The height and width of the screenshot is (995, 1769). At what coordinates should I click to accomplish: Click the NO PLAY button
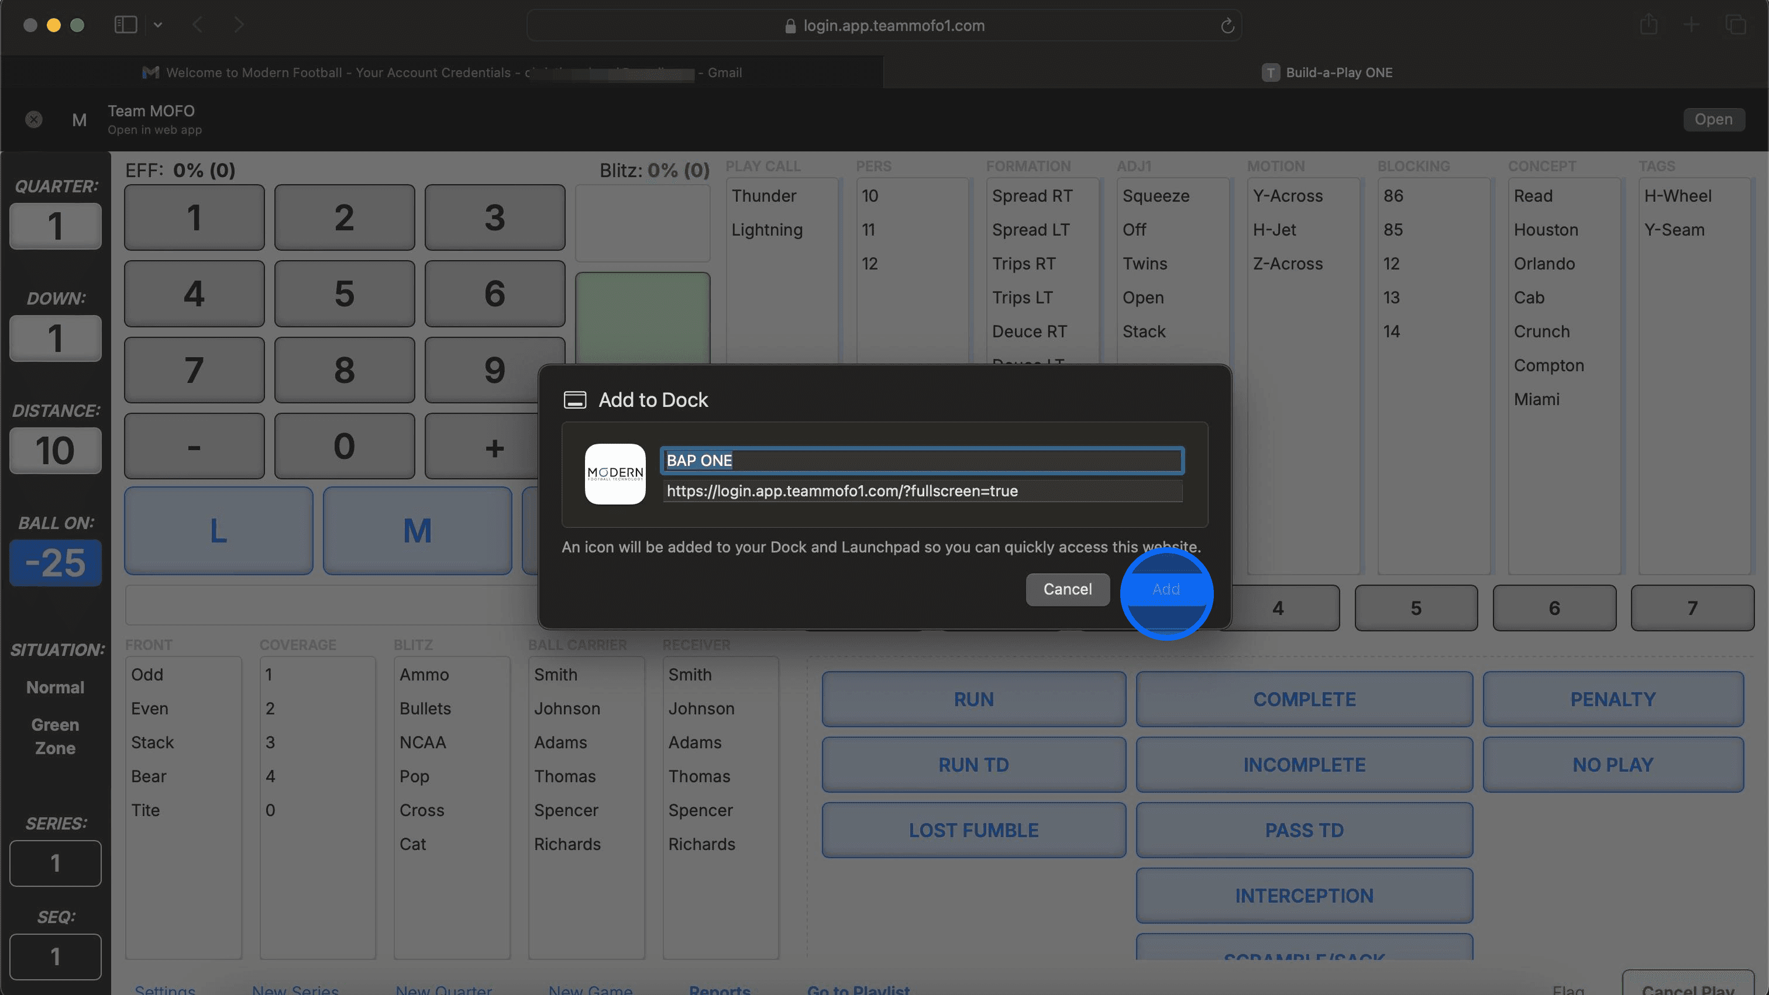click(1612, 765)
